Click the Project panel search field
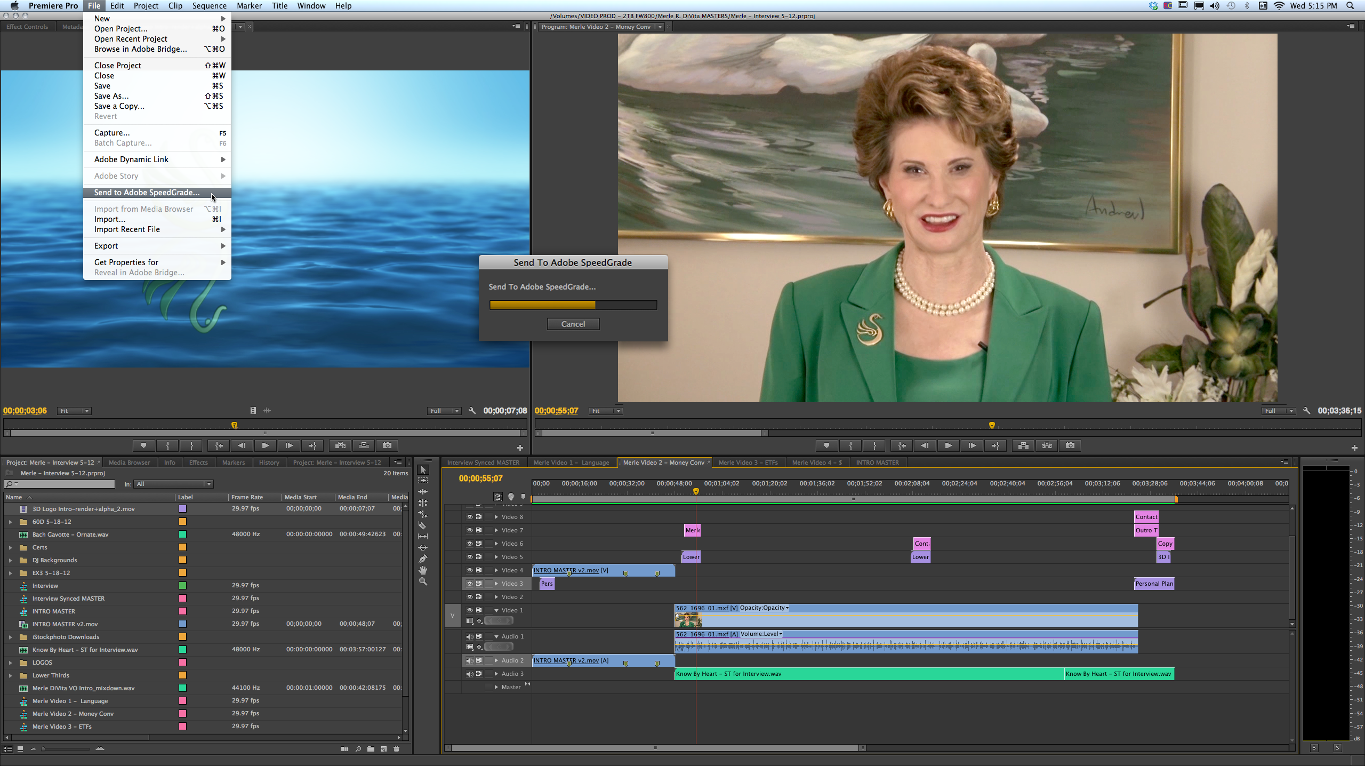This screenshot has height=766, width=1365. pos(59,484)
